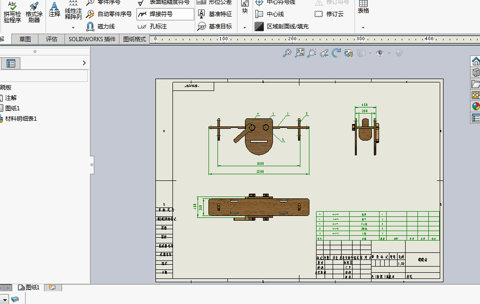Click the 3D Drawing View icon
480x304 pixels.
click(x=349, y=53)
